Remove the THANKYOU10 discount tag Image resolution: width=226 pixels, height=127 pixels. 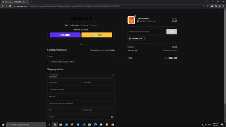click(x=144, y=38)
